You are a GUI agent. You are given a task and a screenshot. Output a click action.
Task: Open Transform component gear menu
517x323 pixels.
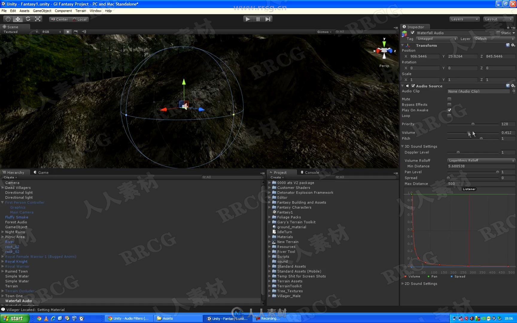pyautogui.click(x=513, y=45)
